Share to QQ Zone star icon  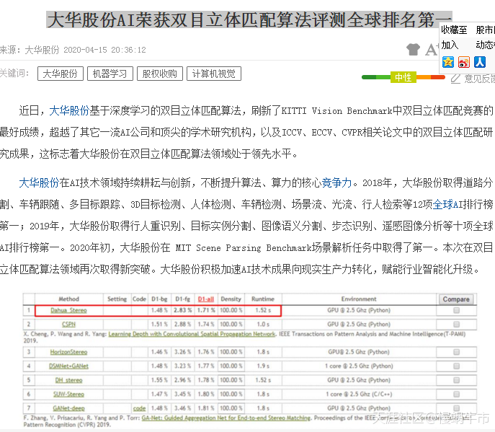448,62
